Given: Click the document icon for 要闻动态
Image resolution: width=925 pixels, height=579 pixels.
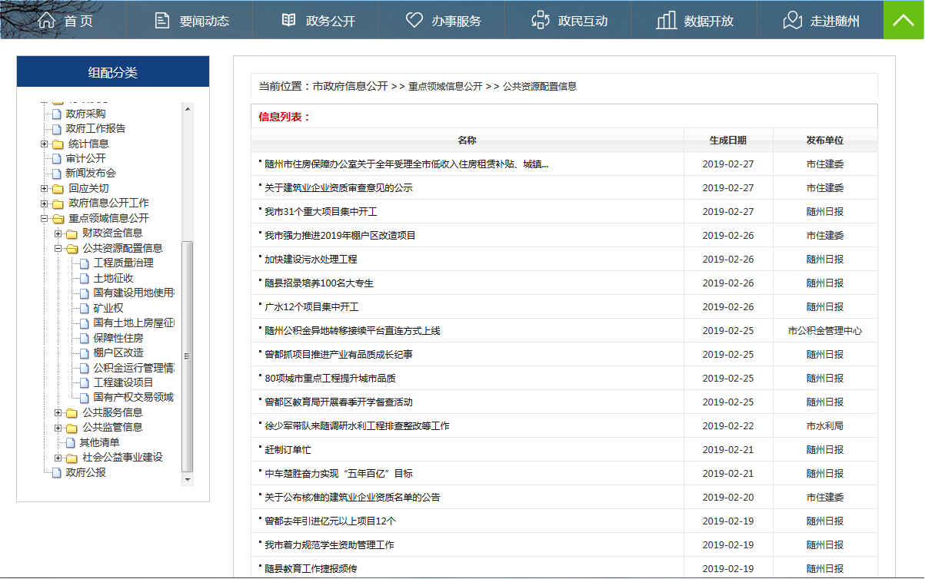Looking at the screenshot, I should pos(161,20).
